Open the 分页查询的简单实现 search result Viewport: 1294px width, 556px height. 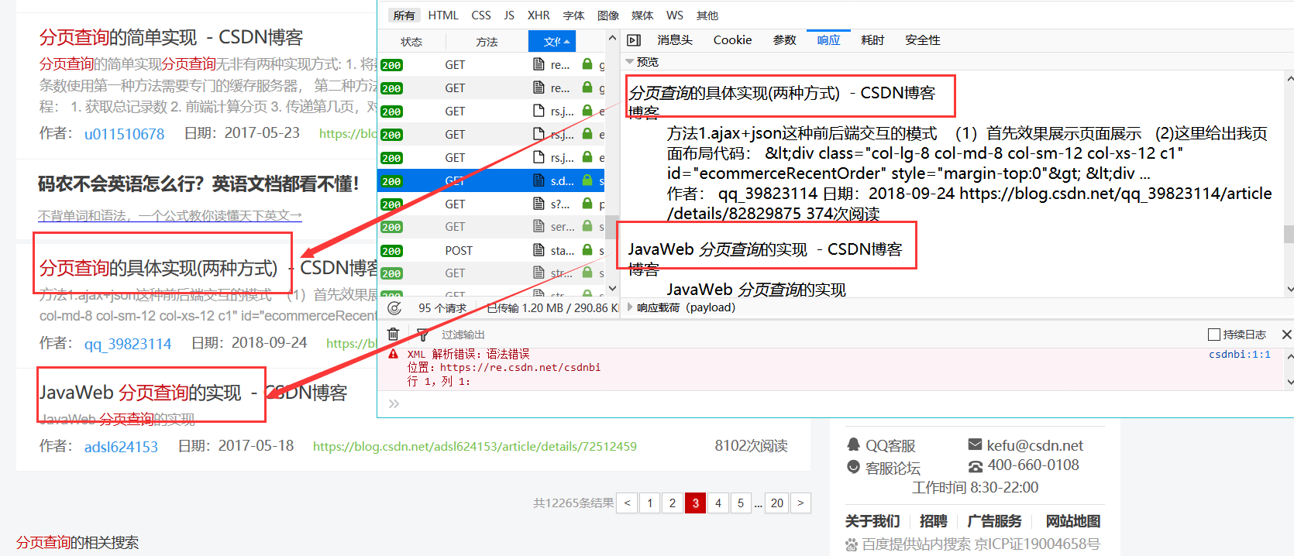pos(171,37)
